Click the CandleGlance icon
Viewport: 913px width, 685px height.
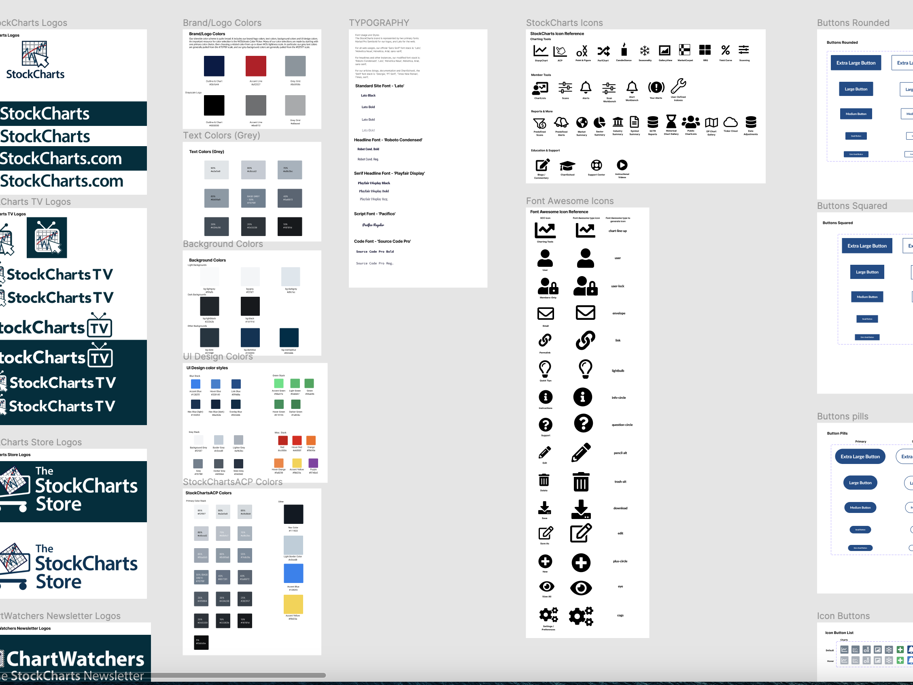click(x=624, y=49)
